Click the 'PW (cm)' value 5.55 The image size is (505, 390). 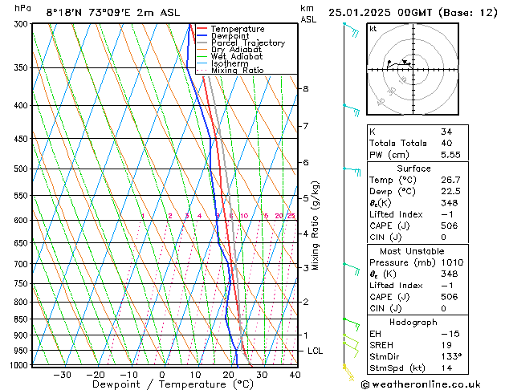tap(450, 154)
